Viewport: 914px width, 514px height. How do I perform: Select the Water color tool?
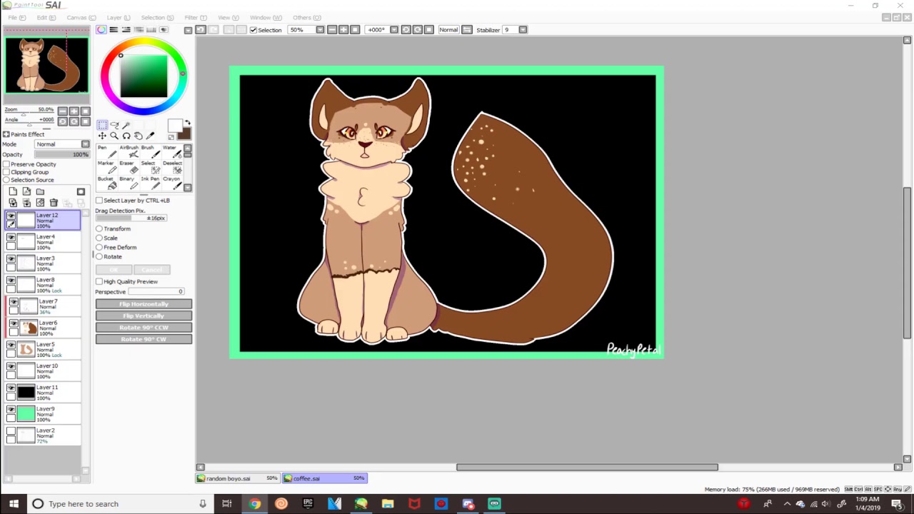[x=173, y=151]
